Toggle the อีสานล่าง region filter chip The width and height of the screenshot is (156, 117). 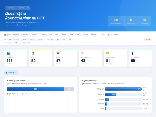(x=94, y=35)
